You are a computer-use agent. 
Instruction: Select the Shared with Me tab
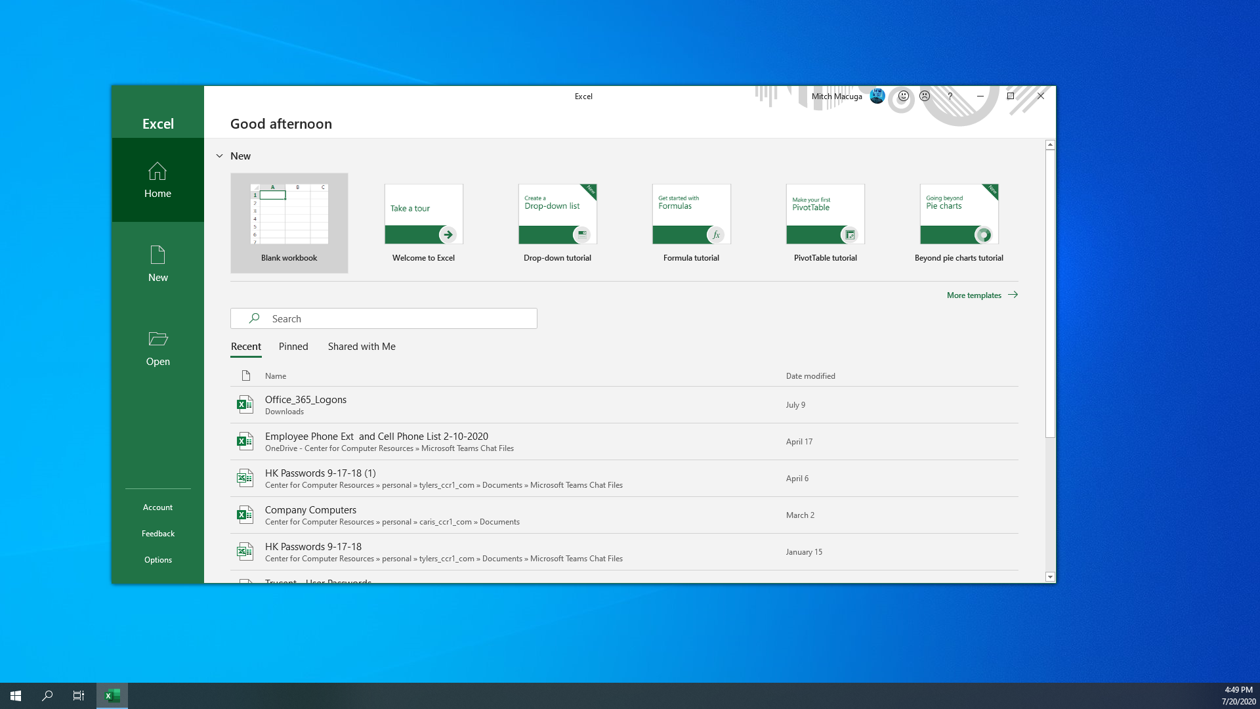[362, 346]
